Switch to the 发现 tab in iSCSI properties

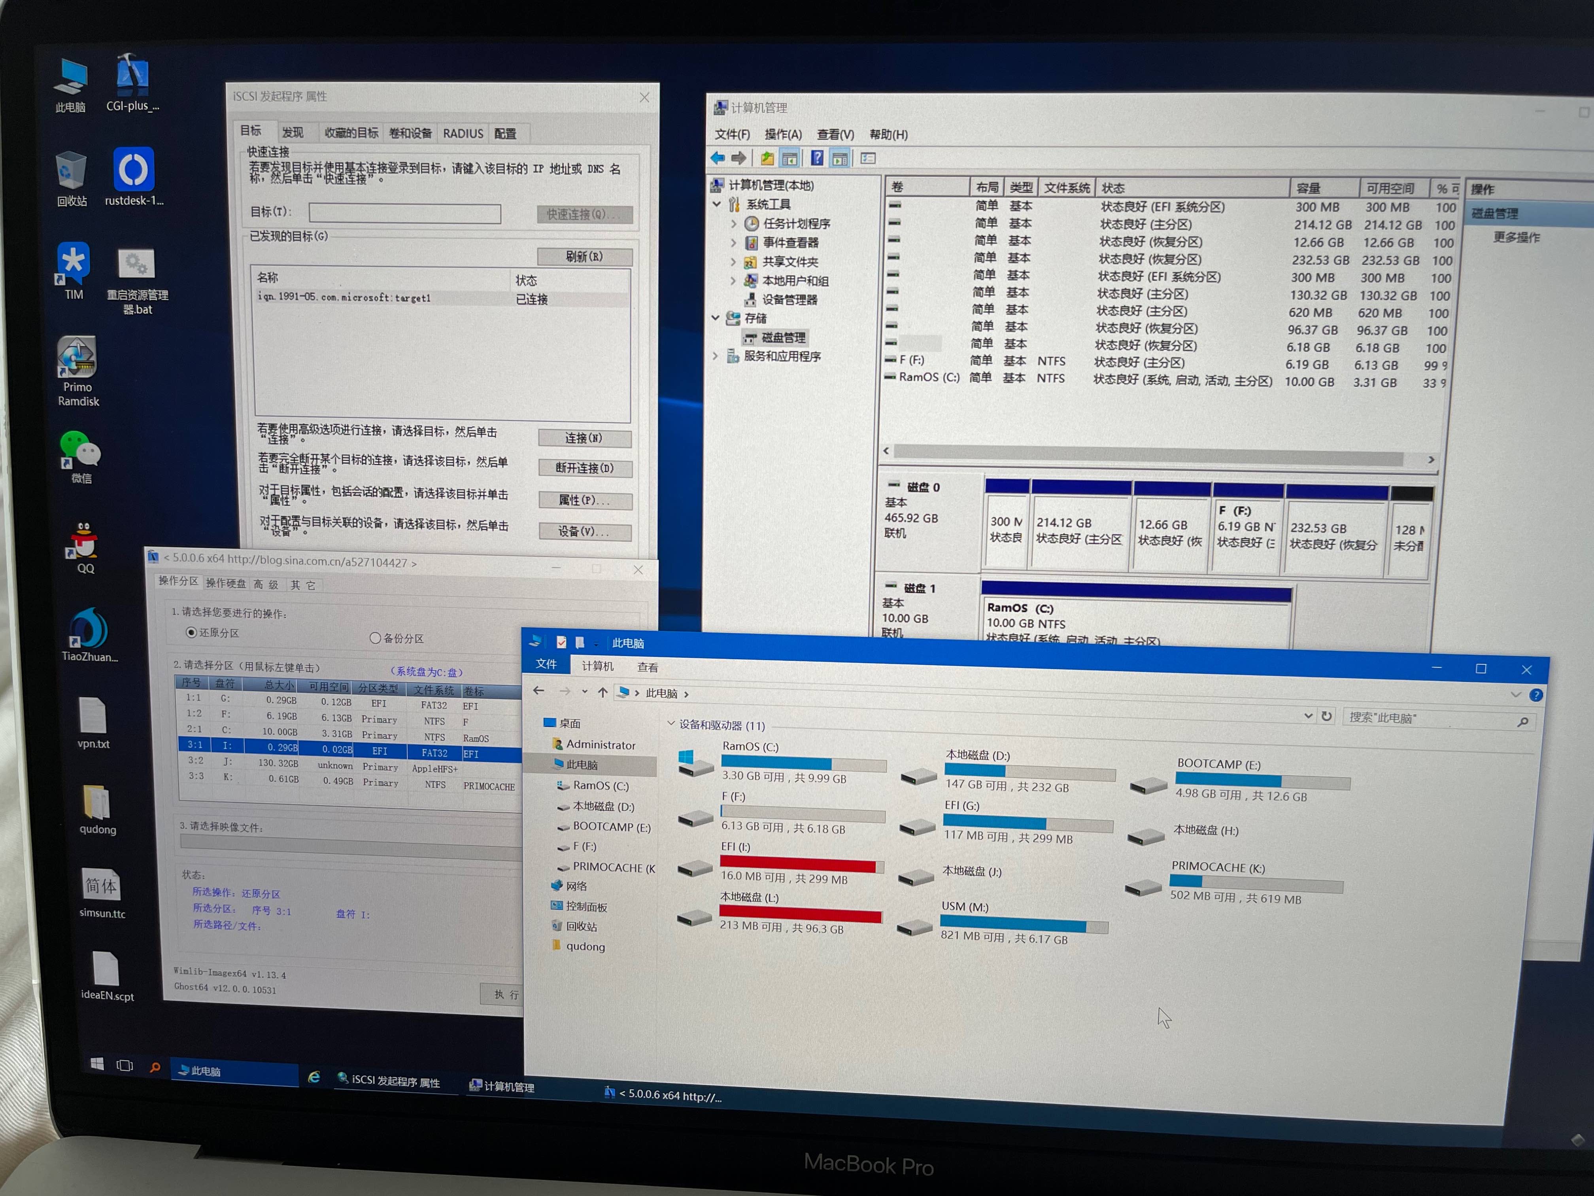[293, 132]
